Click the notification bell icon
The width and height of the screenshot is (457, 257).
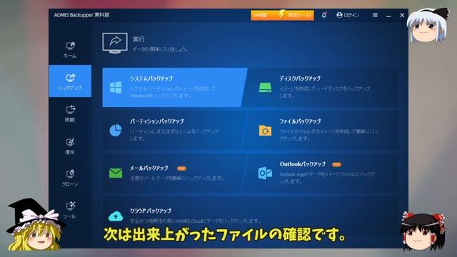[x=324, y=15]
